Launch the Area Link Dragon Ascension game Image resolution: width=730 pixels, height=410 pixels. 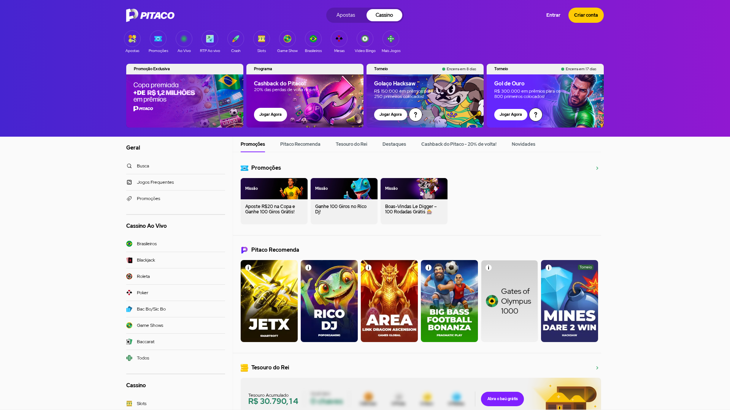pos(389,301)
